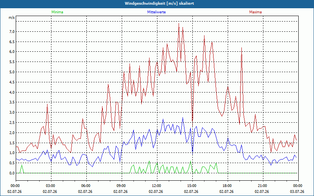Select the 18:00 time axis label
314x196 pixels.
tap(228, 186)
